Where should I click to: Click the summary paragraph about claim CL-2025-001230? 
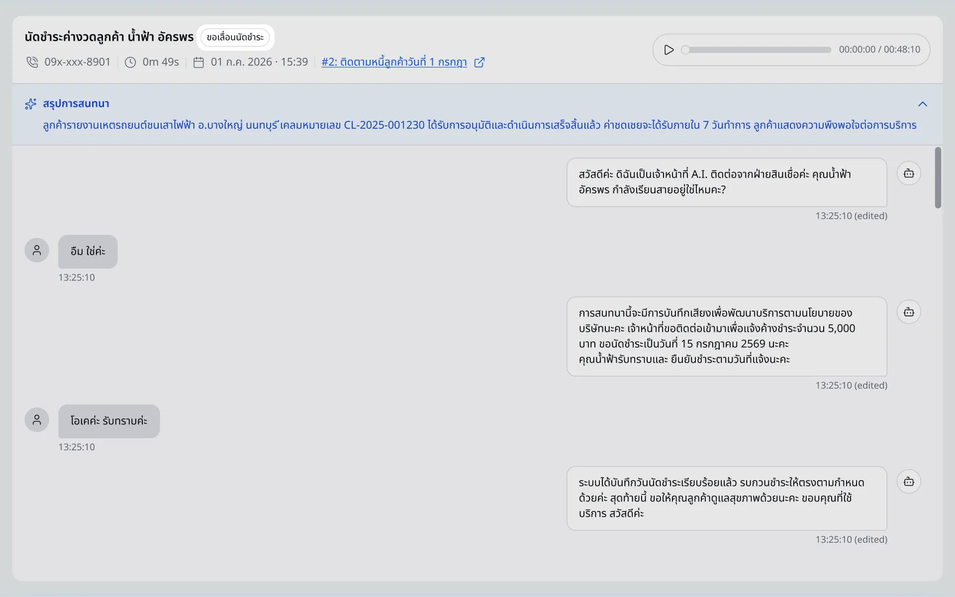[x=479, y=125]
